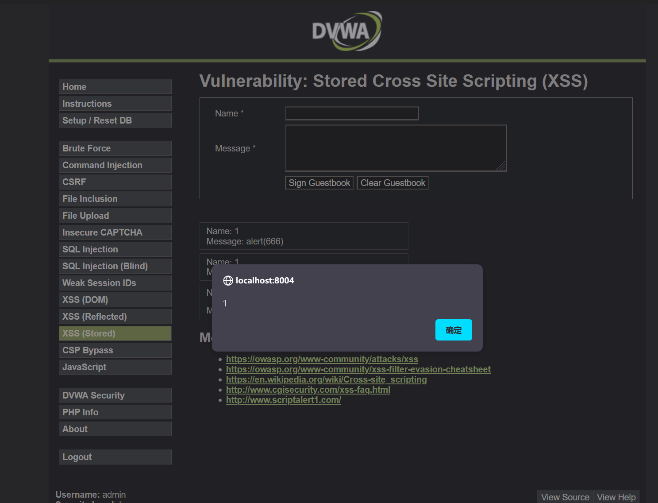Image resolution: width=658 pixels, height=503 pixels.
Task: Click Logout in sidebar
Action: tap(115, 457)
